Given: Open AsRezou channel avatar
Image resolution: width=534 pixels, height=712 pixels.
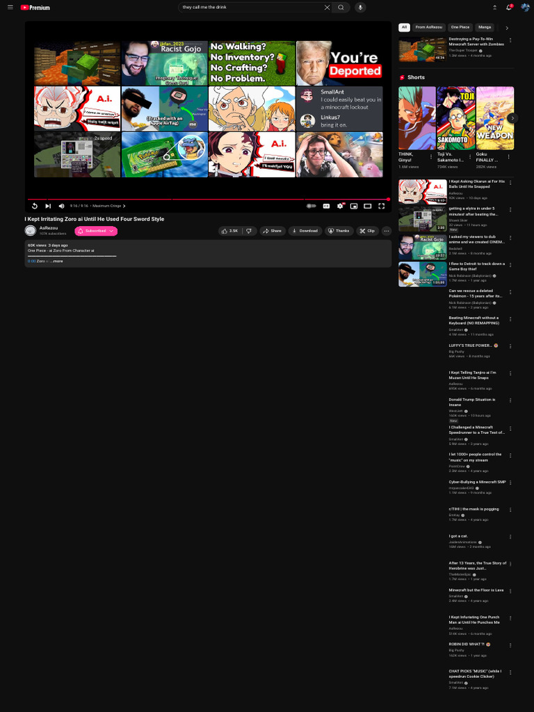Looking at the screenshot, I should (x=31, y=231).
